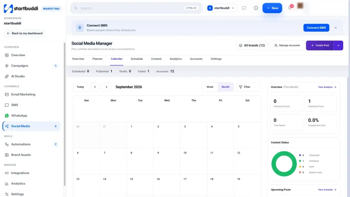Switch to the Overview tab
The height and width of the screenshot is (197, 350).
78,59
